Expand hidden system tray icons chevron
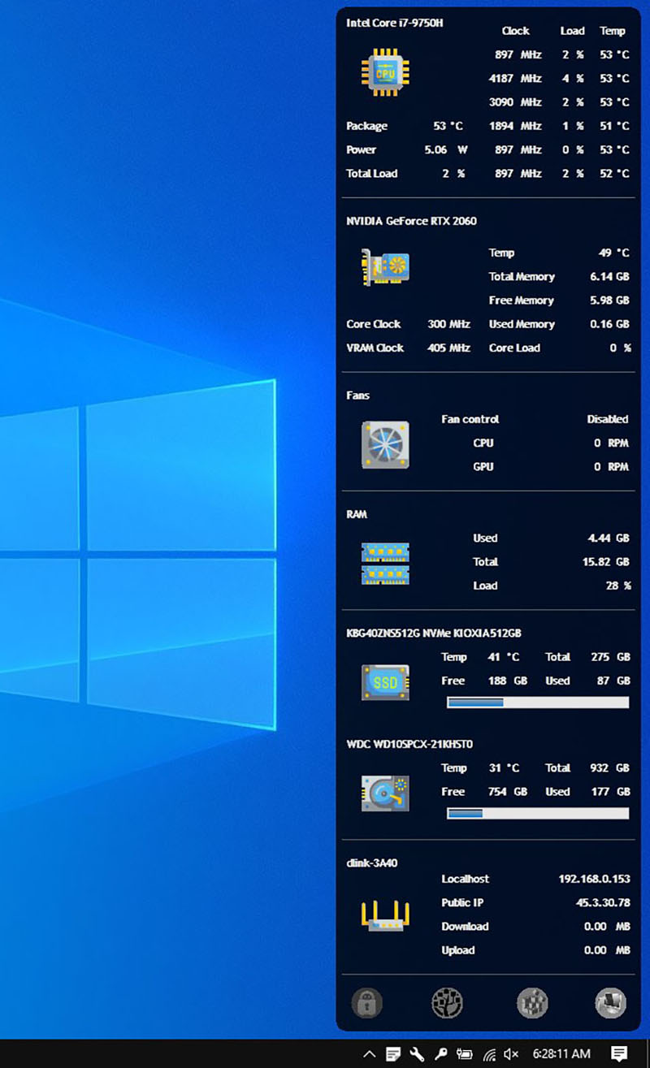 pos(369,1054)
